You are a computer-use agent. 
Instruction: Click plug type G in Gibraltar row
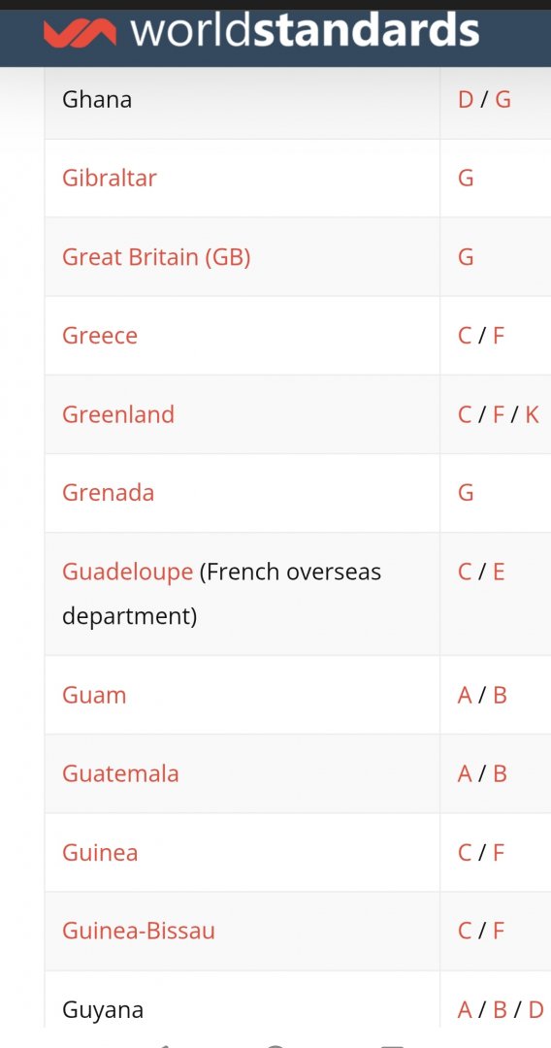[x=467, y=178]
